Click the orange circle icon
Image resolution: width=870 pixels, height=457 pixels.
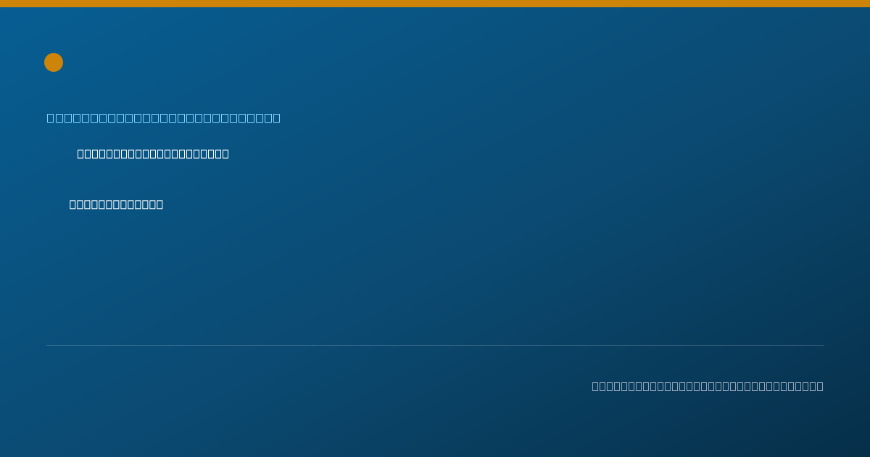pos(54,62)
